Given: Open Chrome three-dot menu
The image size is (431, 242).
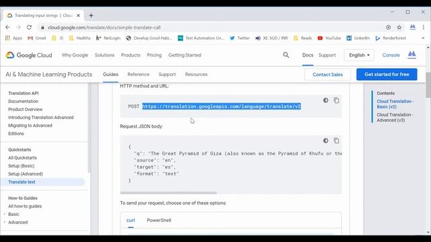Looking at the screenshot, I should click(x=424, y=28).
